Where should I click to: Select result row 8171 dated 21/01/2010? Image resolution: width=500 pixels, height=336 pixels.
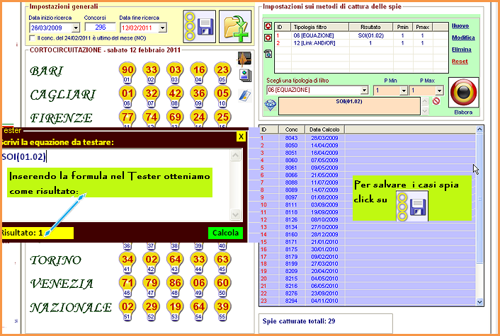(368, 242)
